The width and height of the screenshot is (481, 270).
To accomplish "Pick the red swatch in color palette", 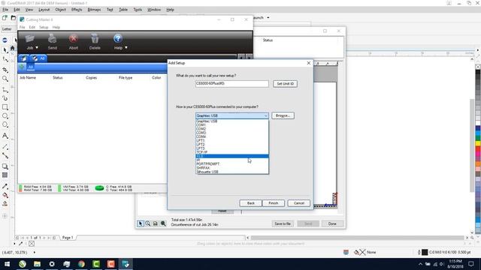I will pos(478,148).
